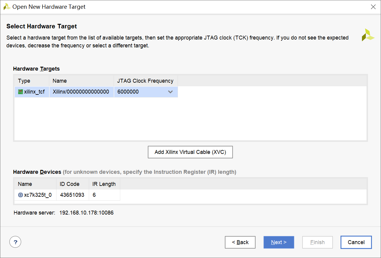Click the IR Length value 6 cell
This screenshot has width=381, height=258.
(x=105, y=195)
